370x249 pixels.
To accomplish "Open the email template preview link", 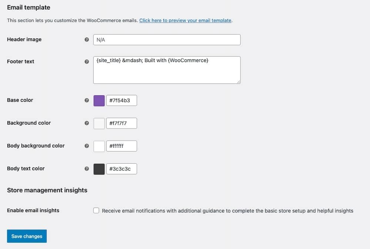I will (185, 20).
